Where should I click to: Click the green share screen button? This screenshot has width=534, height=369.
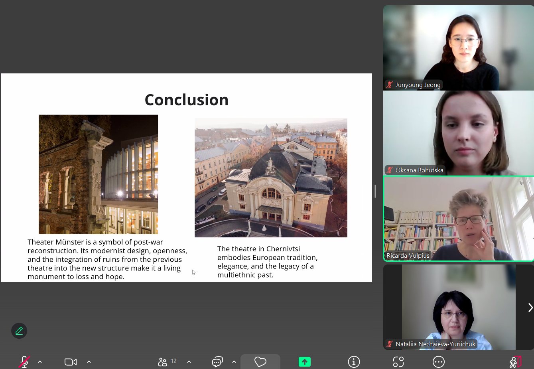(x=305, y=362)
